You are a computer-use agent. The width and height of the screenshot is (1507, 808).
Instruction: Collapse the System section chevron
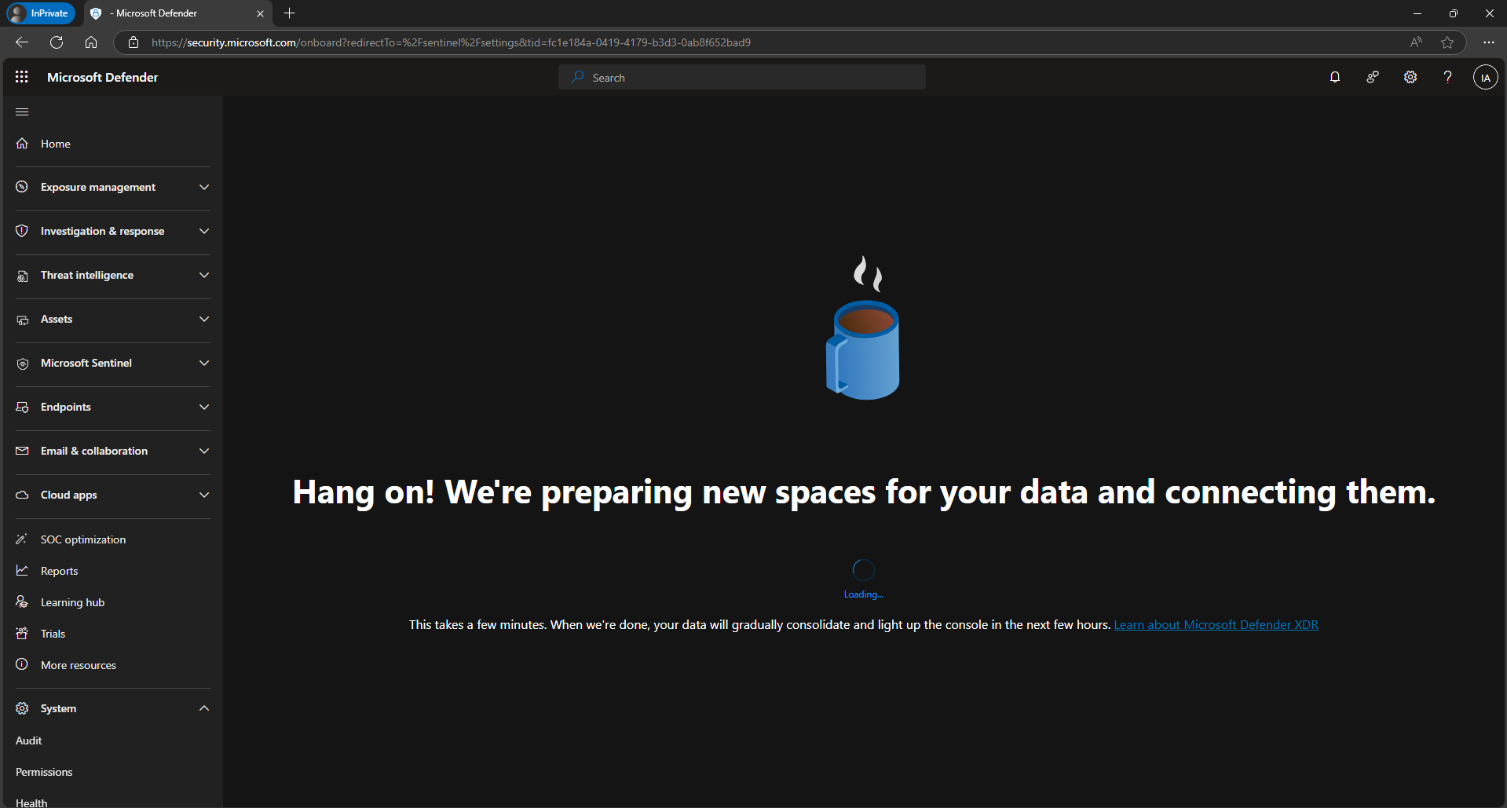pos(204,708)
